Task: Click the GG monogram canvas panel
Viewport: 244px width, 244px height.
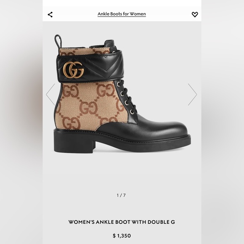Action: click(x=87, y=106)
